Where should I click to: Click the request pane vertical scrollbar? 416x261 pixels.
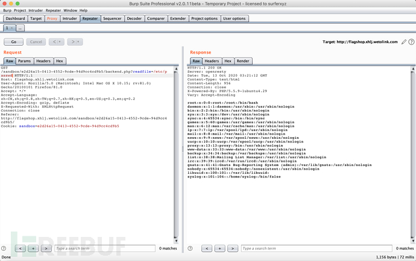[x=176, y=155]
